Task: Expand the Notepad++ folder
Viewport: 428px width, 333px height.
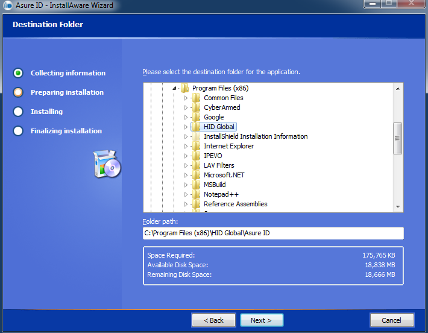Action: [186, 194]
